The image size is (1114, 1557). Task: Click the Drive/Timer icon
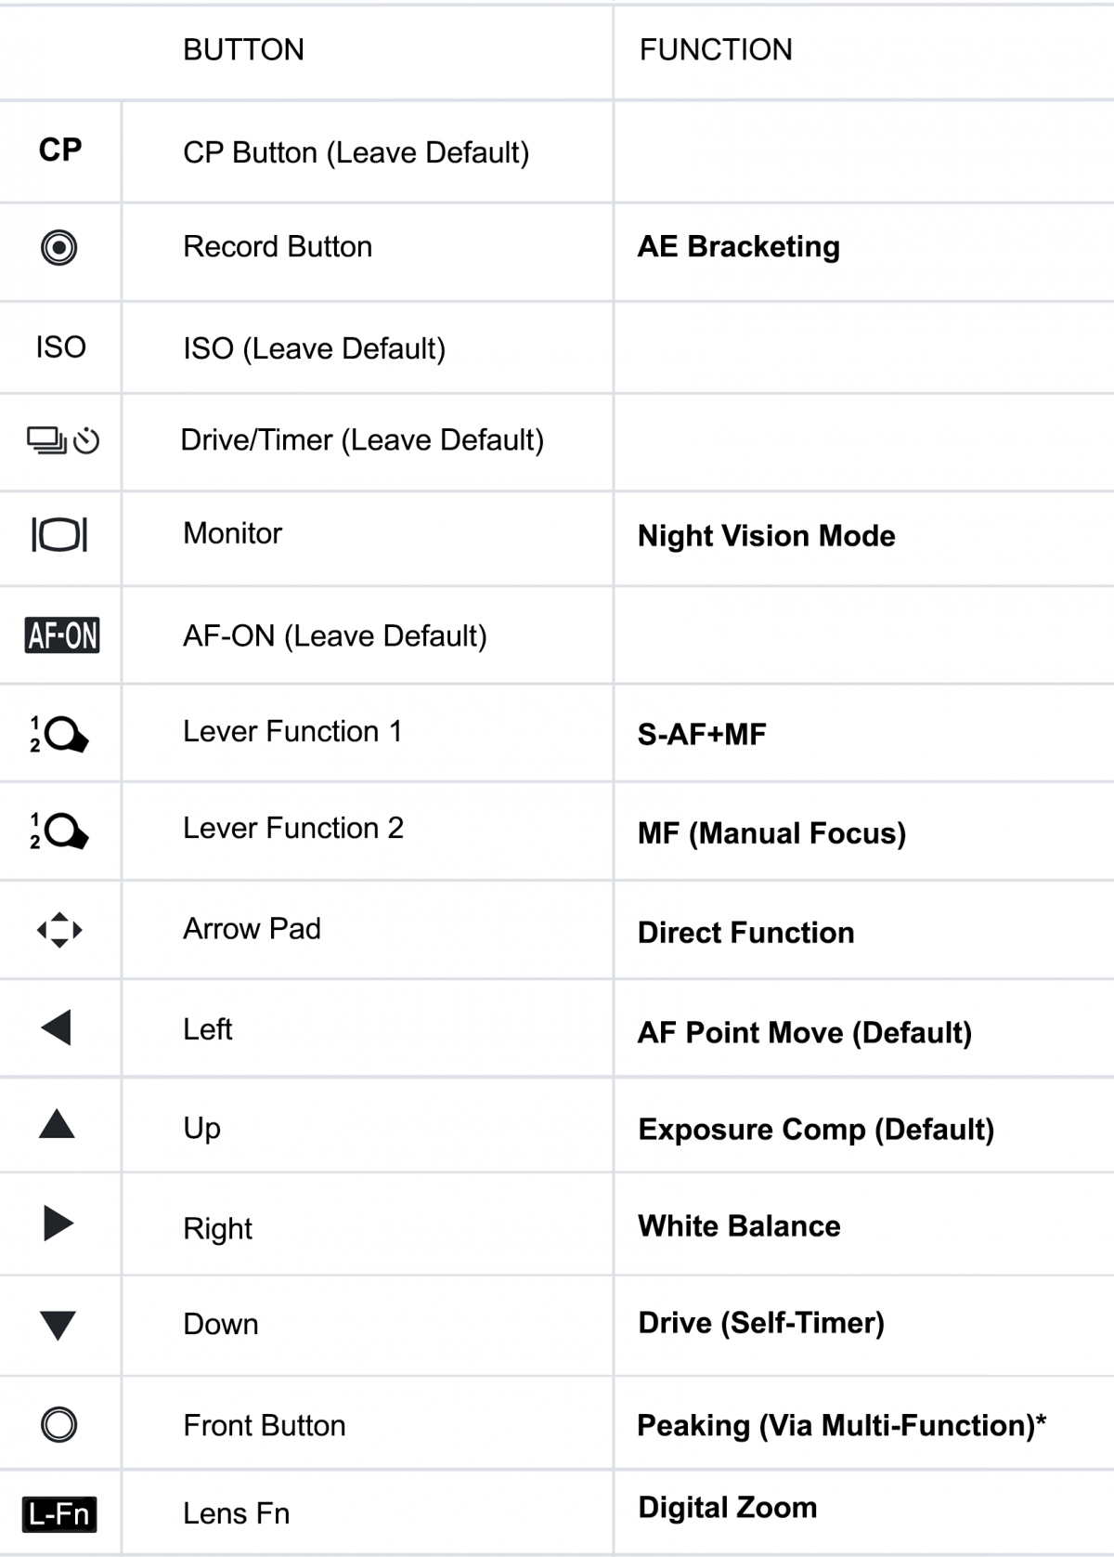[x=63, y=439]
